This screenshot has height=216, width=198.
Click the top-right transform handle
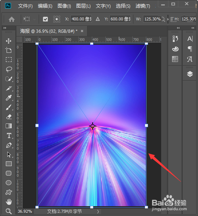pos(147,44)
